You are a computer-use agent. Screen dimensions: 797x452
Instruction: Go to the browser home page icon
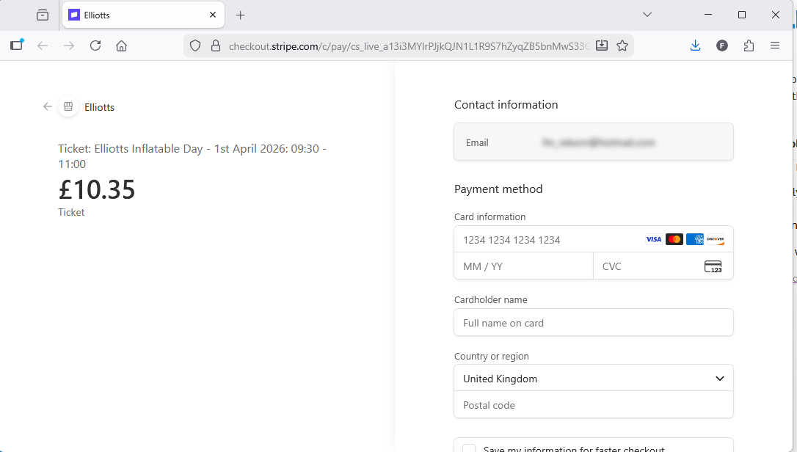click(122, 45)
